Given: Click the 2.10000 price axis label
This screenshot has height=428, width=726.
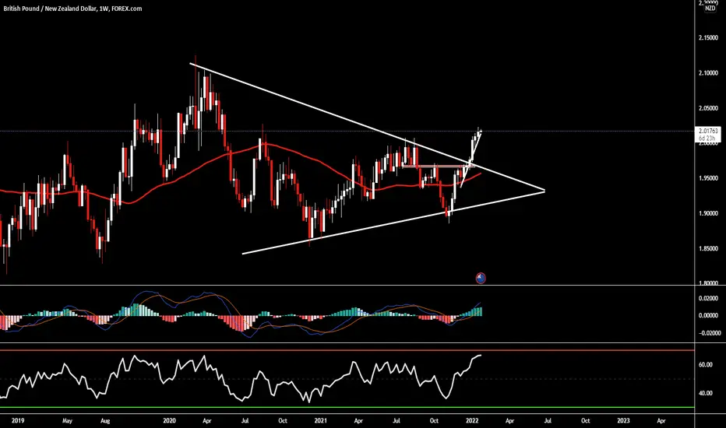Looking at the screenshot, I should point(708,73).
